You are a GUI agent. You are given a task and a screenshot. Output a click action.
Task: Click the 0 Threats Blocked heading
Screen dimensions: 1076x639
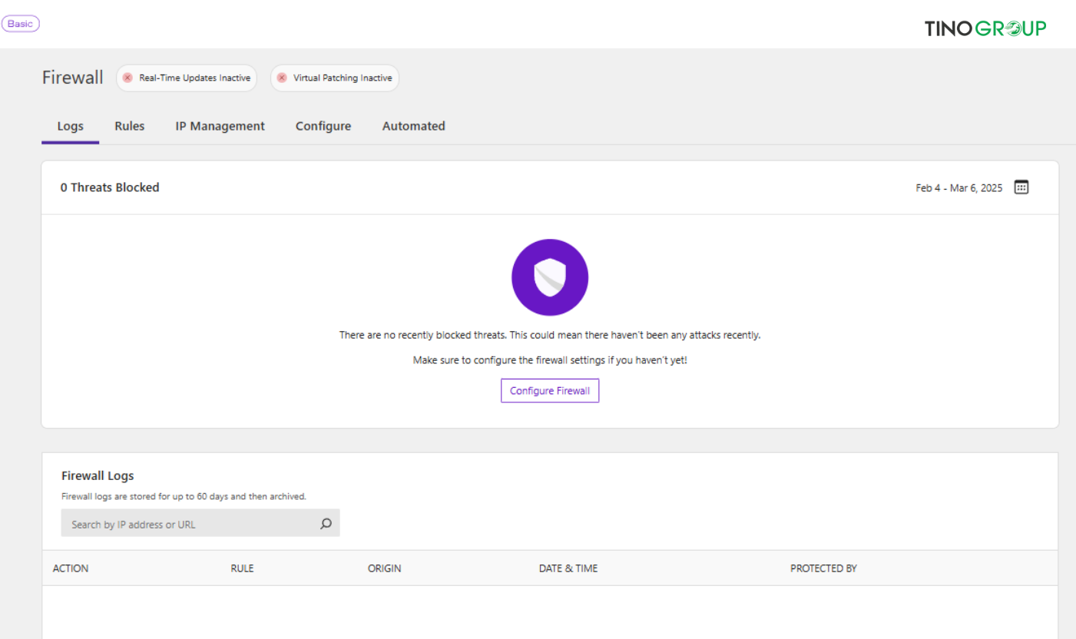110,187
